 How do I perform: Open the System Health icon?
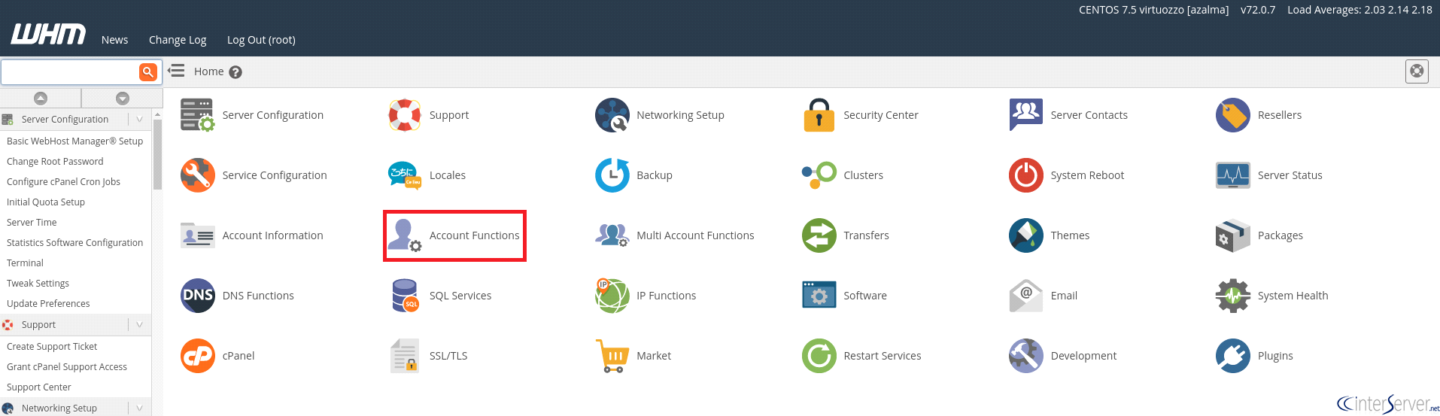click(x=1232, y=296)
